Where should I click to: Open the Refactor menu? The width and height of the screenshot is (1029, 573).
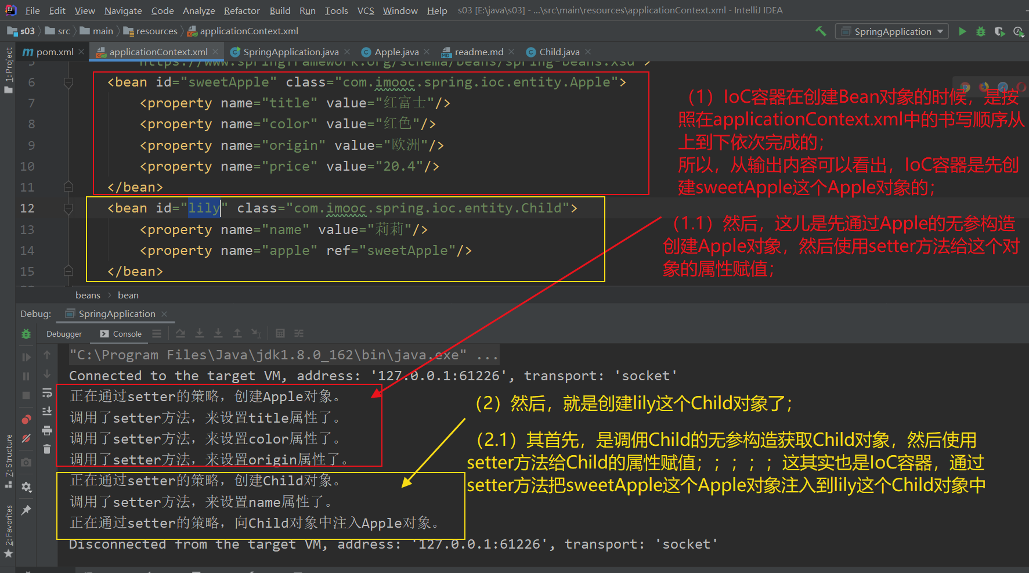coord(241,10)
